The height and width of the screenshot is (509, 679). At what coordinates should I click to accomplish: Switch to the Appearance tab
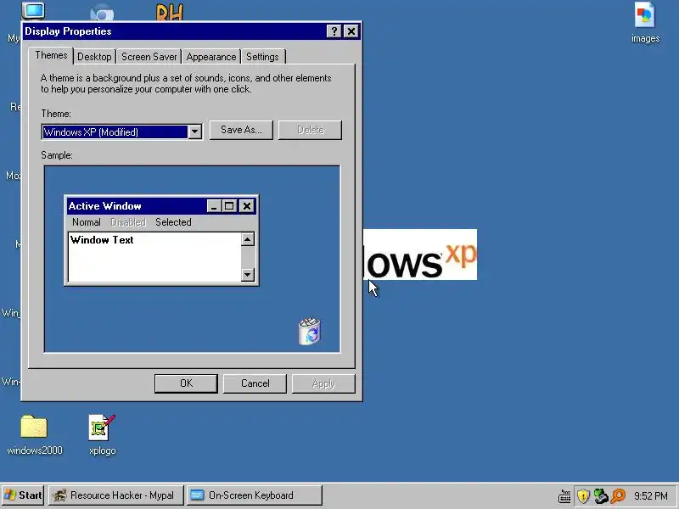pos(211,57)
